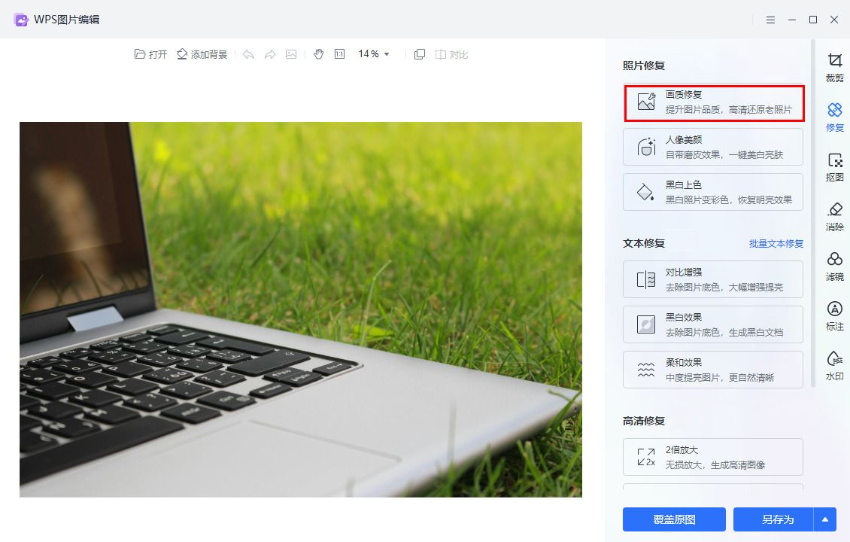Expand the 另存为 arrow dropdown
850x542 pixels.
(x=825, y=519)
